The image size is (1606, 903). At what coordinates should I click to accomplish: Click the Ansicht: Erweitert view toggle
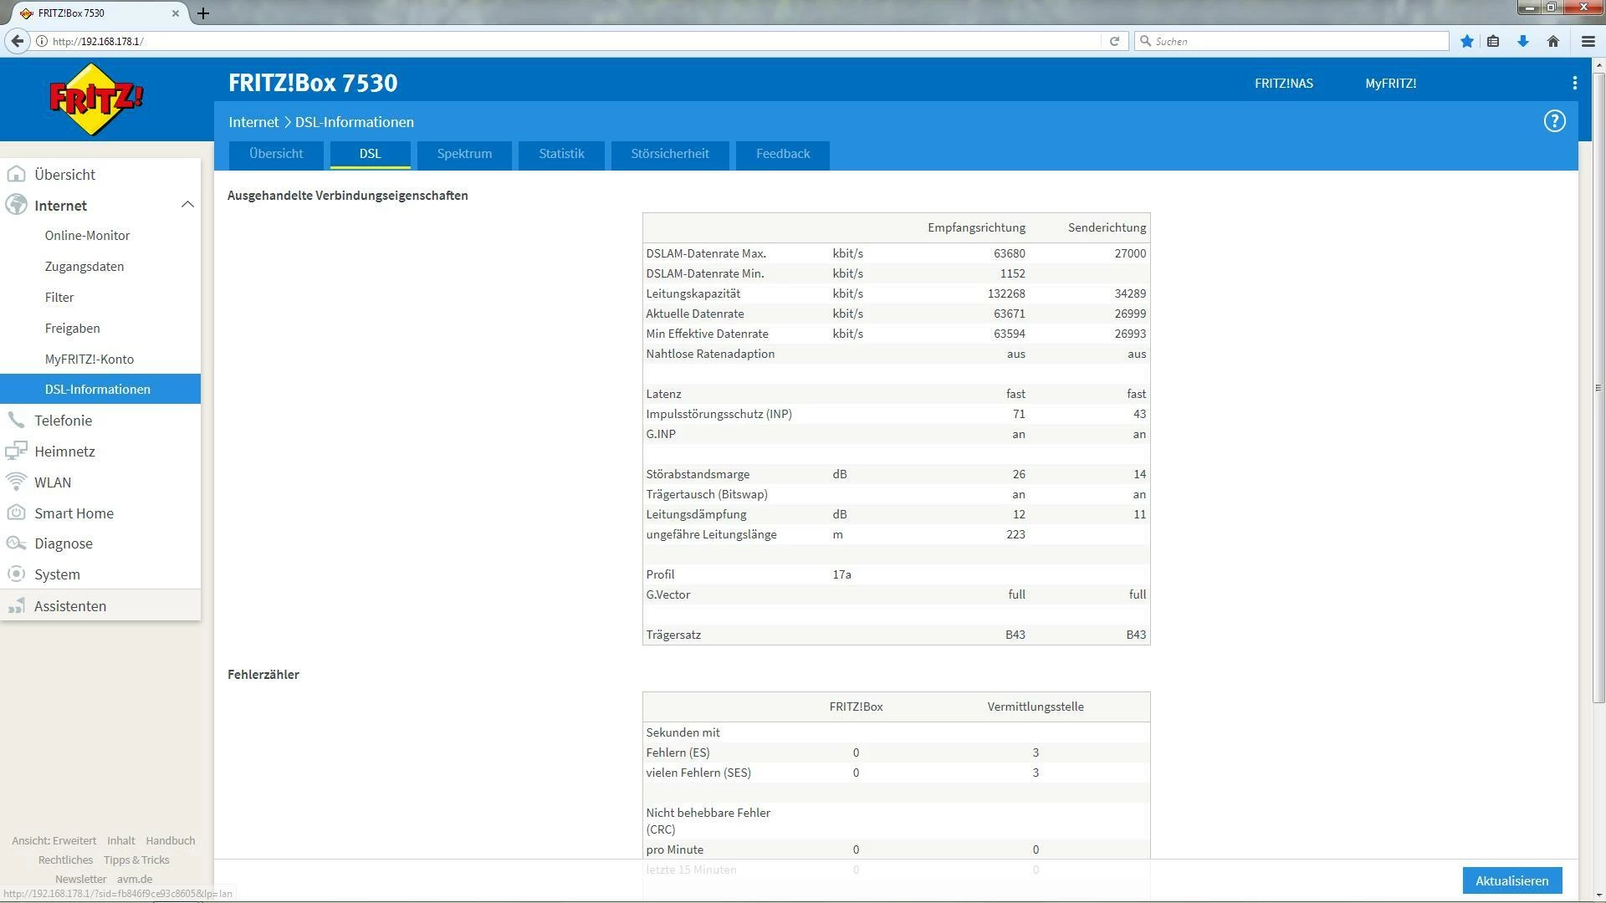54,841
